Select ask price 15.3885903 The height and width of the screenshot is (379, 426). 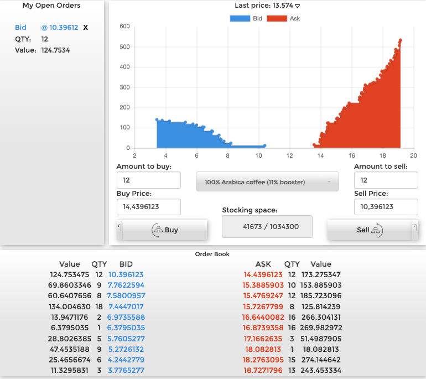tap(263, 285)
